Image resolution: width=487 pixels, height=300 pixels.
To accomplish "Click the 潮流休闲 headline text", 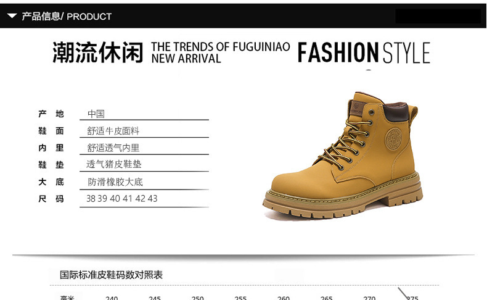I will (98, 52).
